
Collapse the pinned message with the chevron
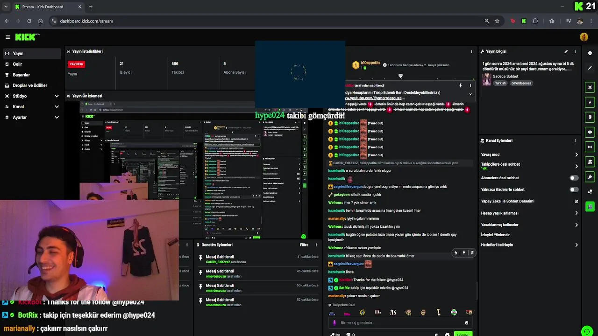470,94
